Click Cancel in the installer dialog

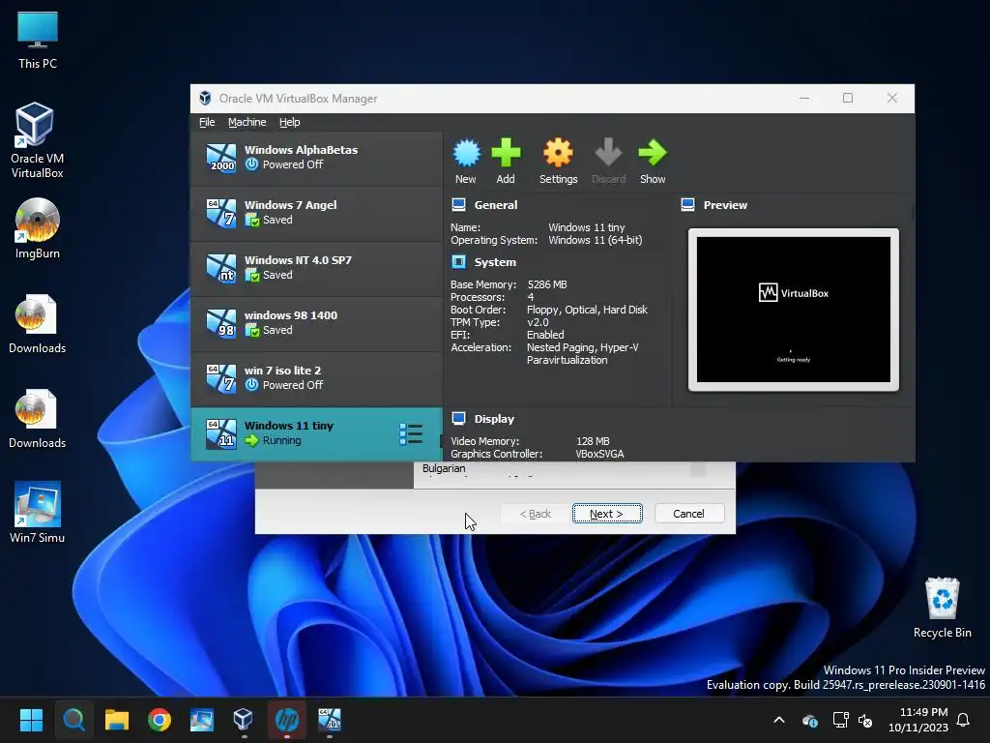(x=688, y=514)
